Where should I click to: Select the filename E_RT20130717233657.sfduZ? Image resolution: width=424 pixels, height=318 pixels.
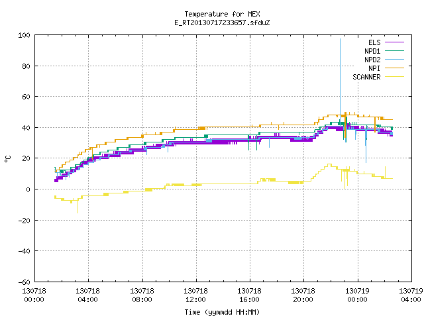click(x=222, y=23)
